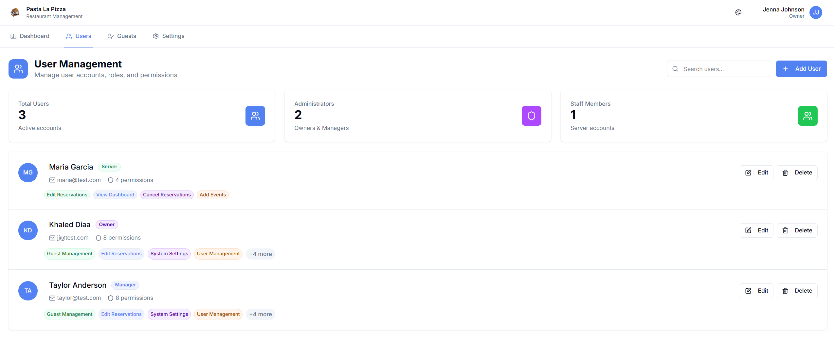Click Jenna Johnson's JJ avatar

click(x=815, y=12)
